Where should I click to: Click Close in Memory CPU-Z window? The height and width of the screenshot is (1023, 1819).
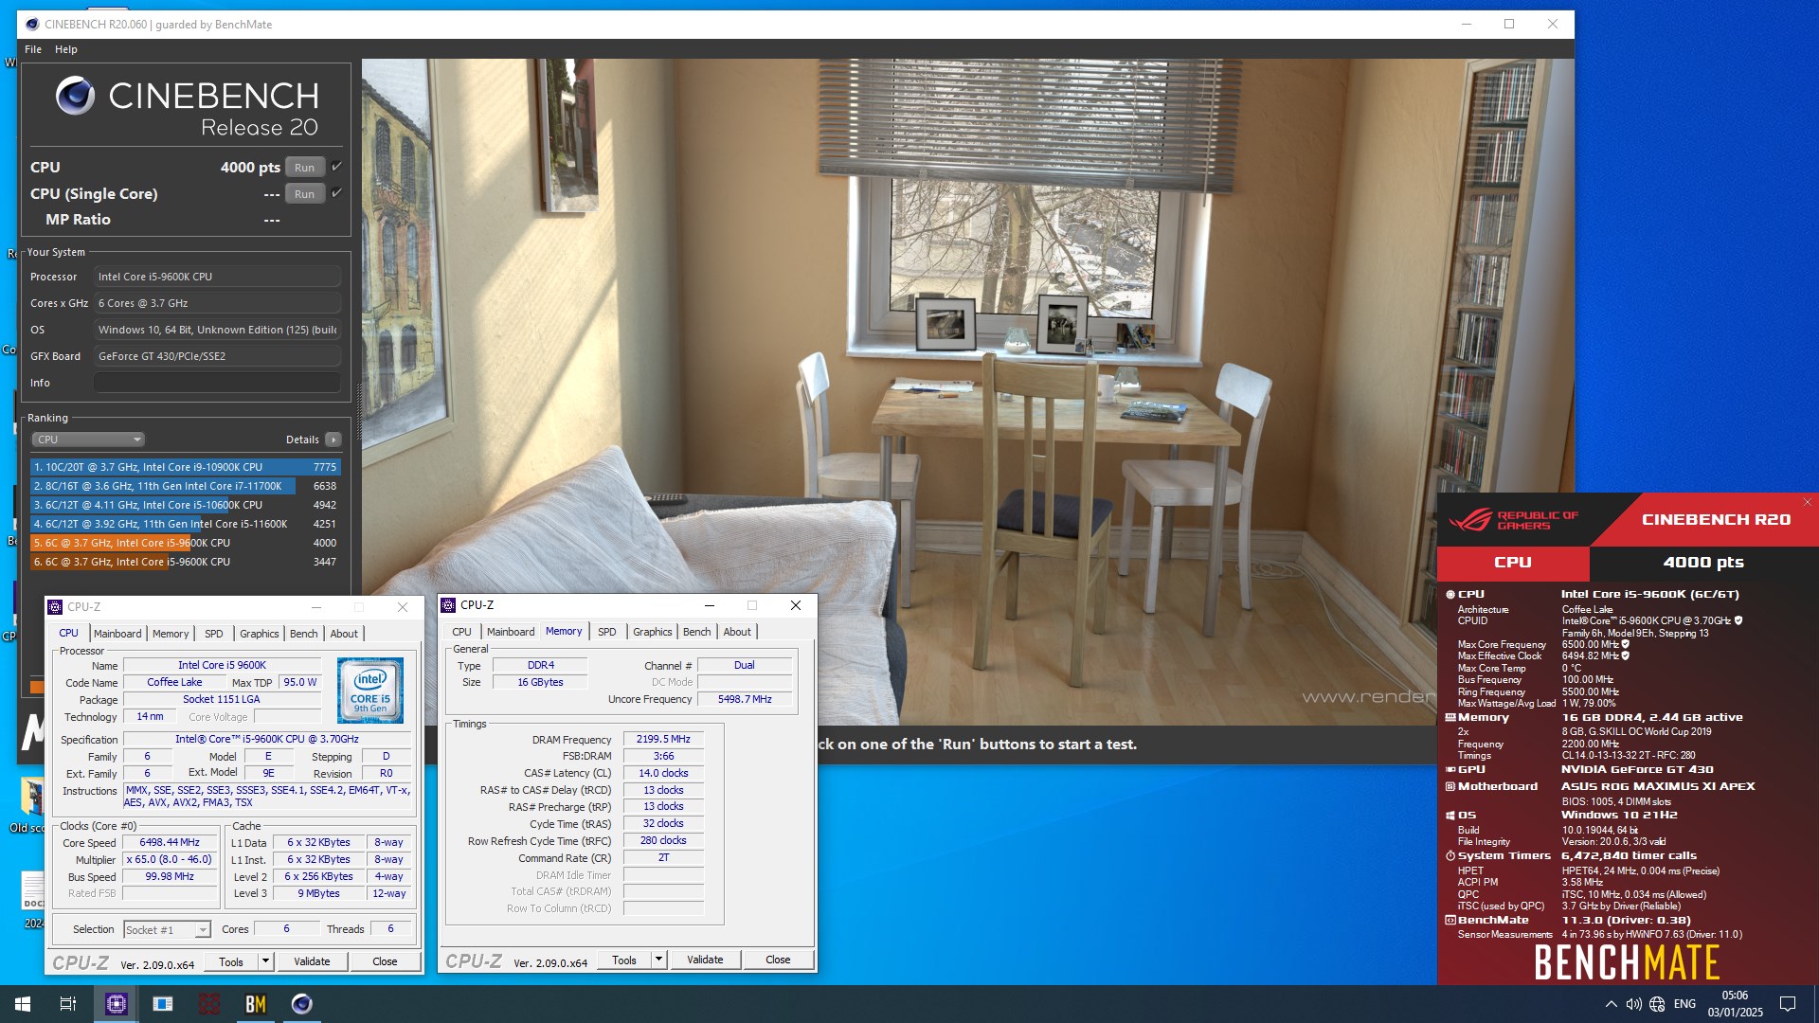(x=778, y=960)
